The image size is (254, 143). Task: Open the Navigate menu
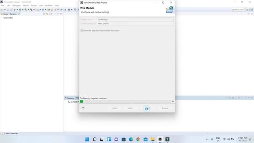coord(16,6)
